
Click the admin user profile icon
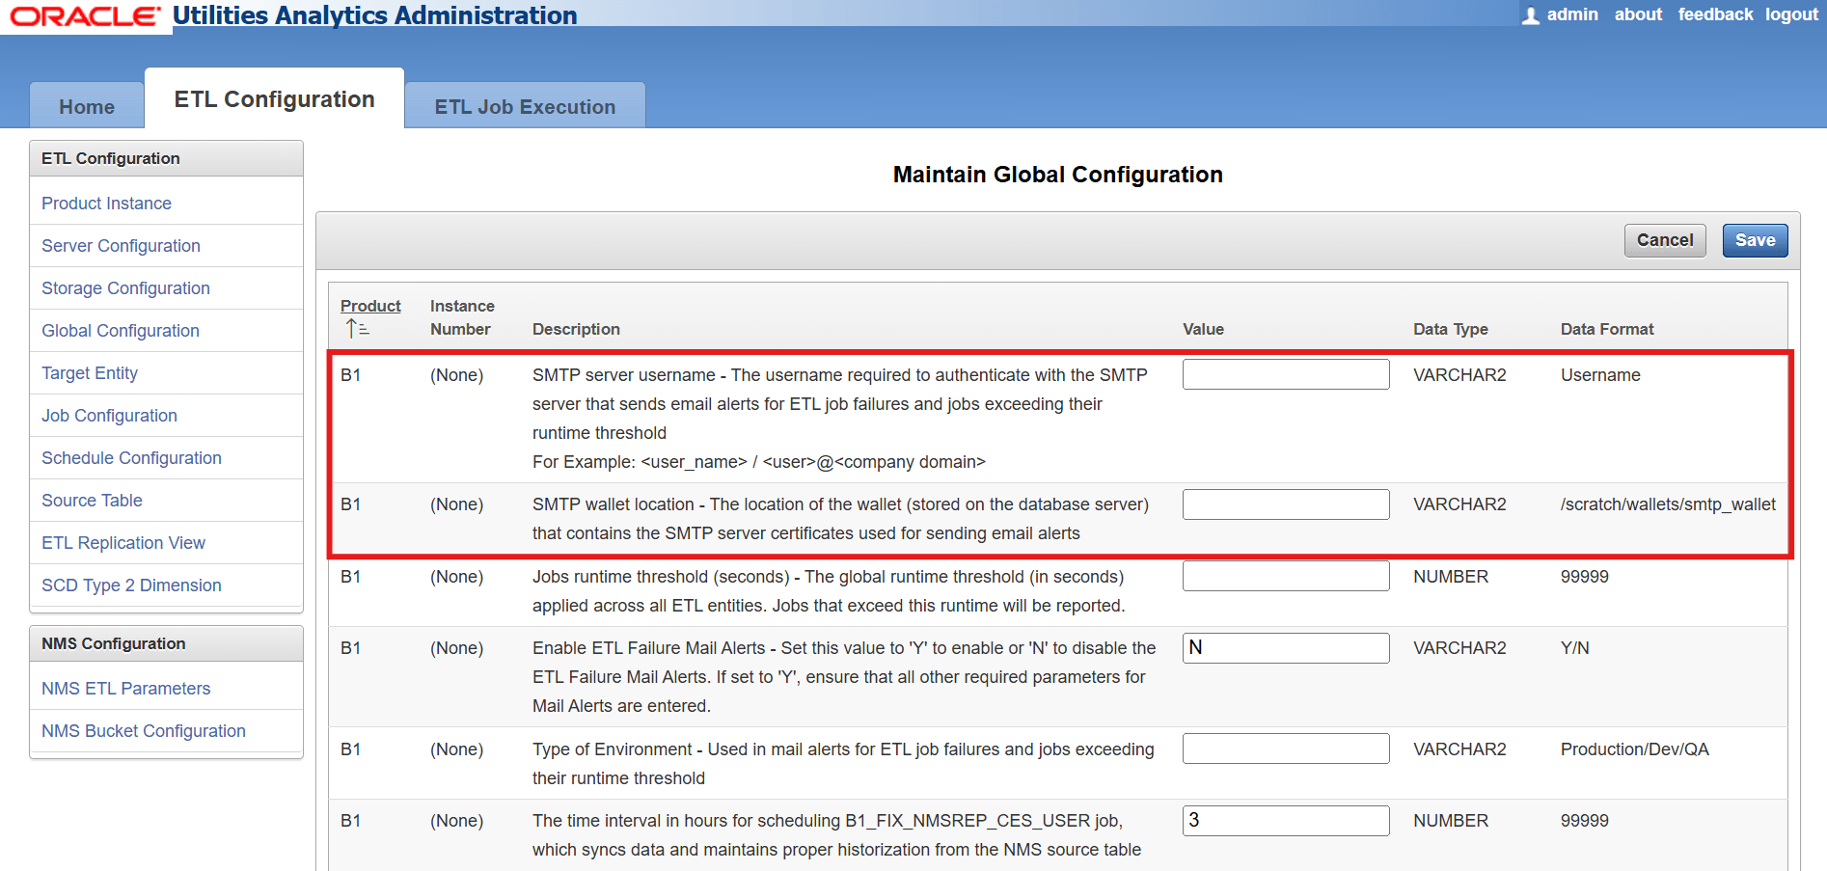[x=1530, y=14]
